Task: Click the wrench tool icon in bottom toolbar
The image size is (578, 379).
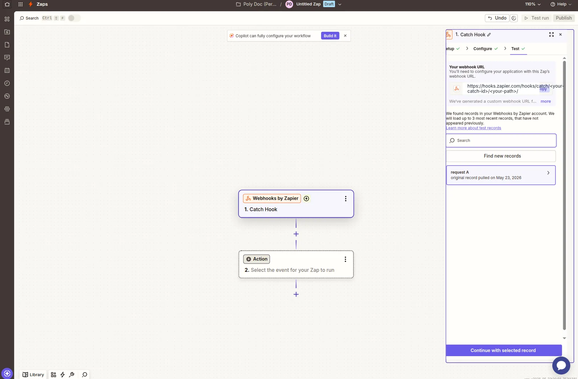Action: 72,375
